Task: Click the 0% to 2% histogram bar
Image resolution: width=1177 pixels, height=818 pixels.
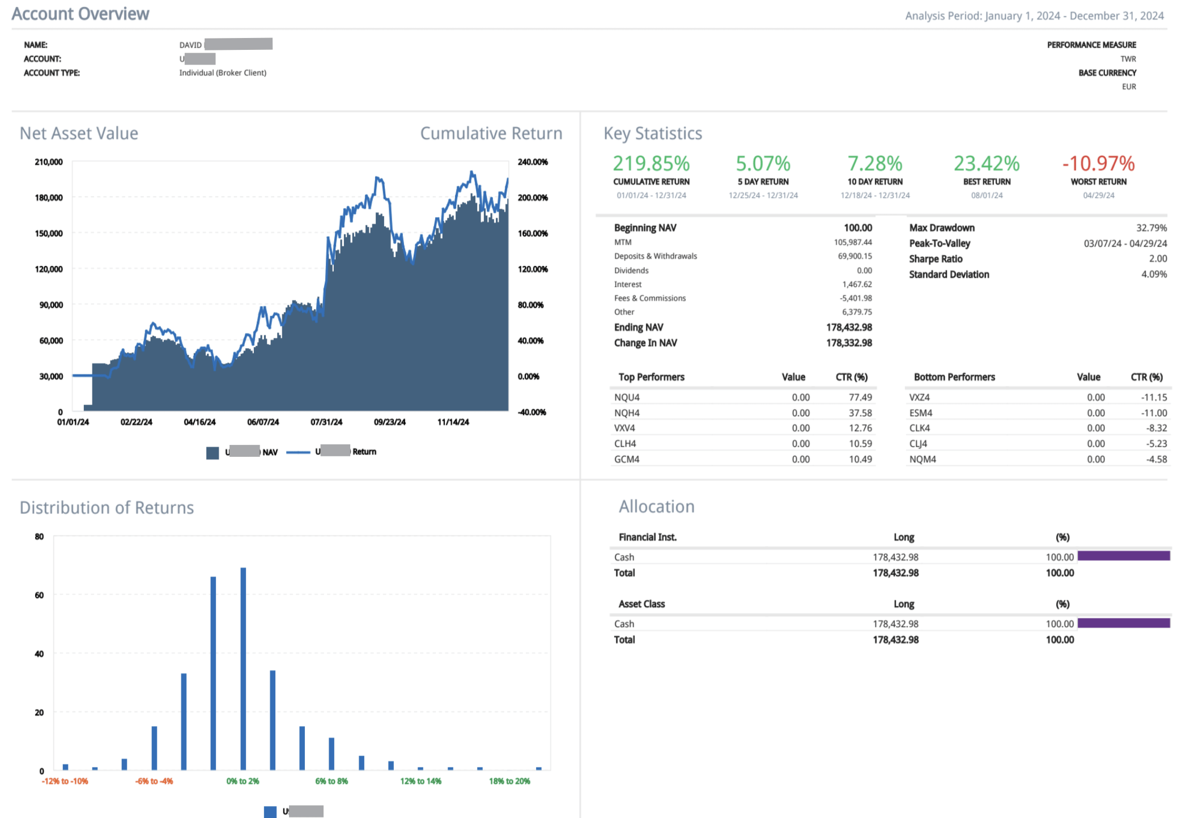Action: pos(243,669)
